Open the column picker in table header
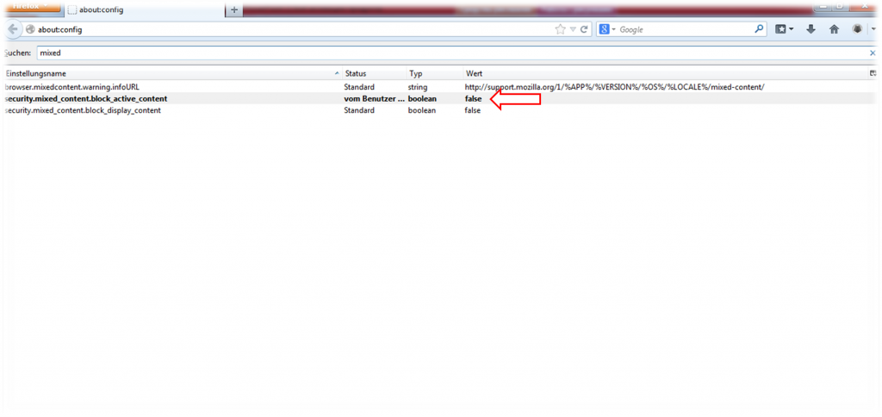Screen dimensions: 882x417 point(873,73)
